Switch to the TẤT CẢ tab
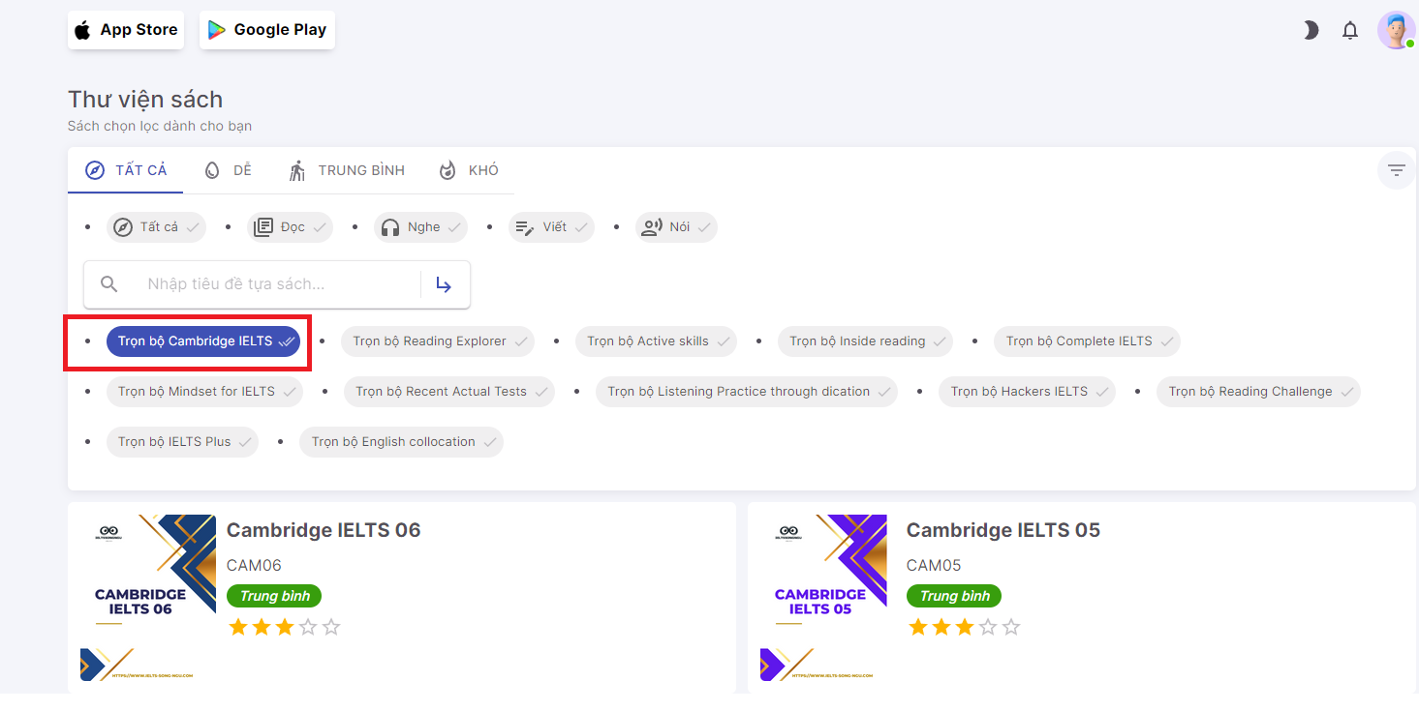Screen dimensions: 1419x711 click(126, 170)
